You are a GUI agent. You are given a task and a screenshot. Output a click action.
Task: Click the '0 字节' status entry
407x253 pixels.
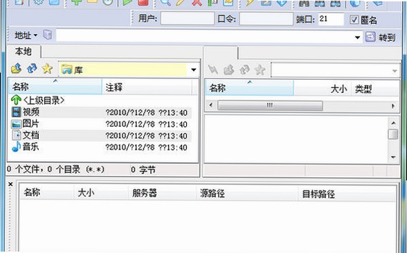[x=143, y=170]
